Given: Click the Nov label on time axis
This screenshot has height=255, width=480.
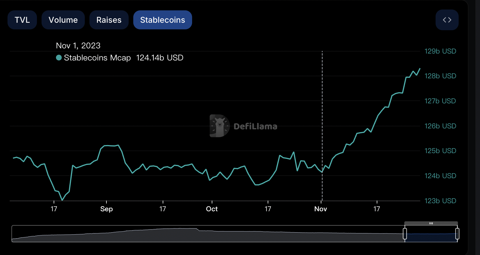Looking at the screenshot, I should (320, 209).
